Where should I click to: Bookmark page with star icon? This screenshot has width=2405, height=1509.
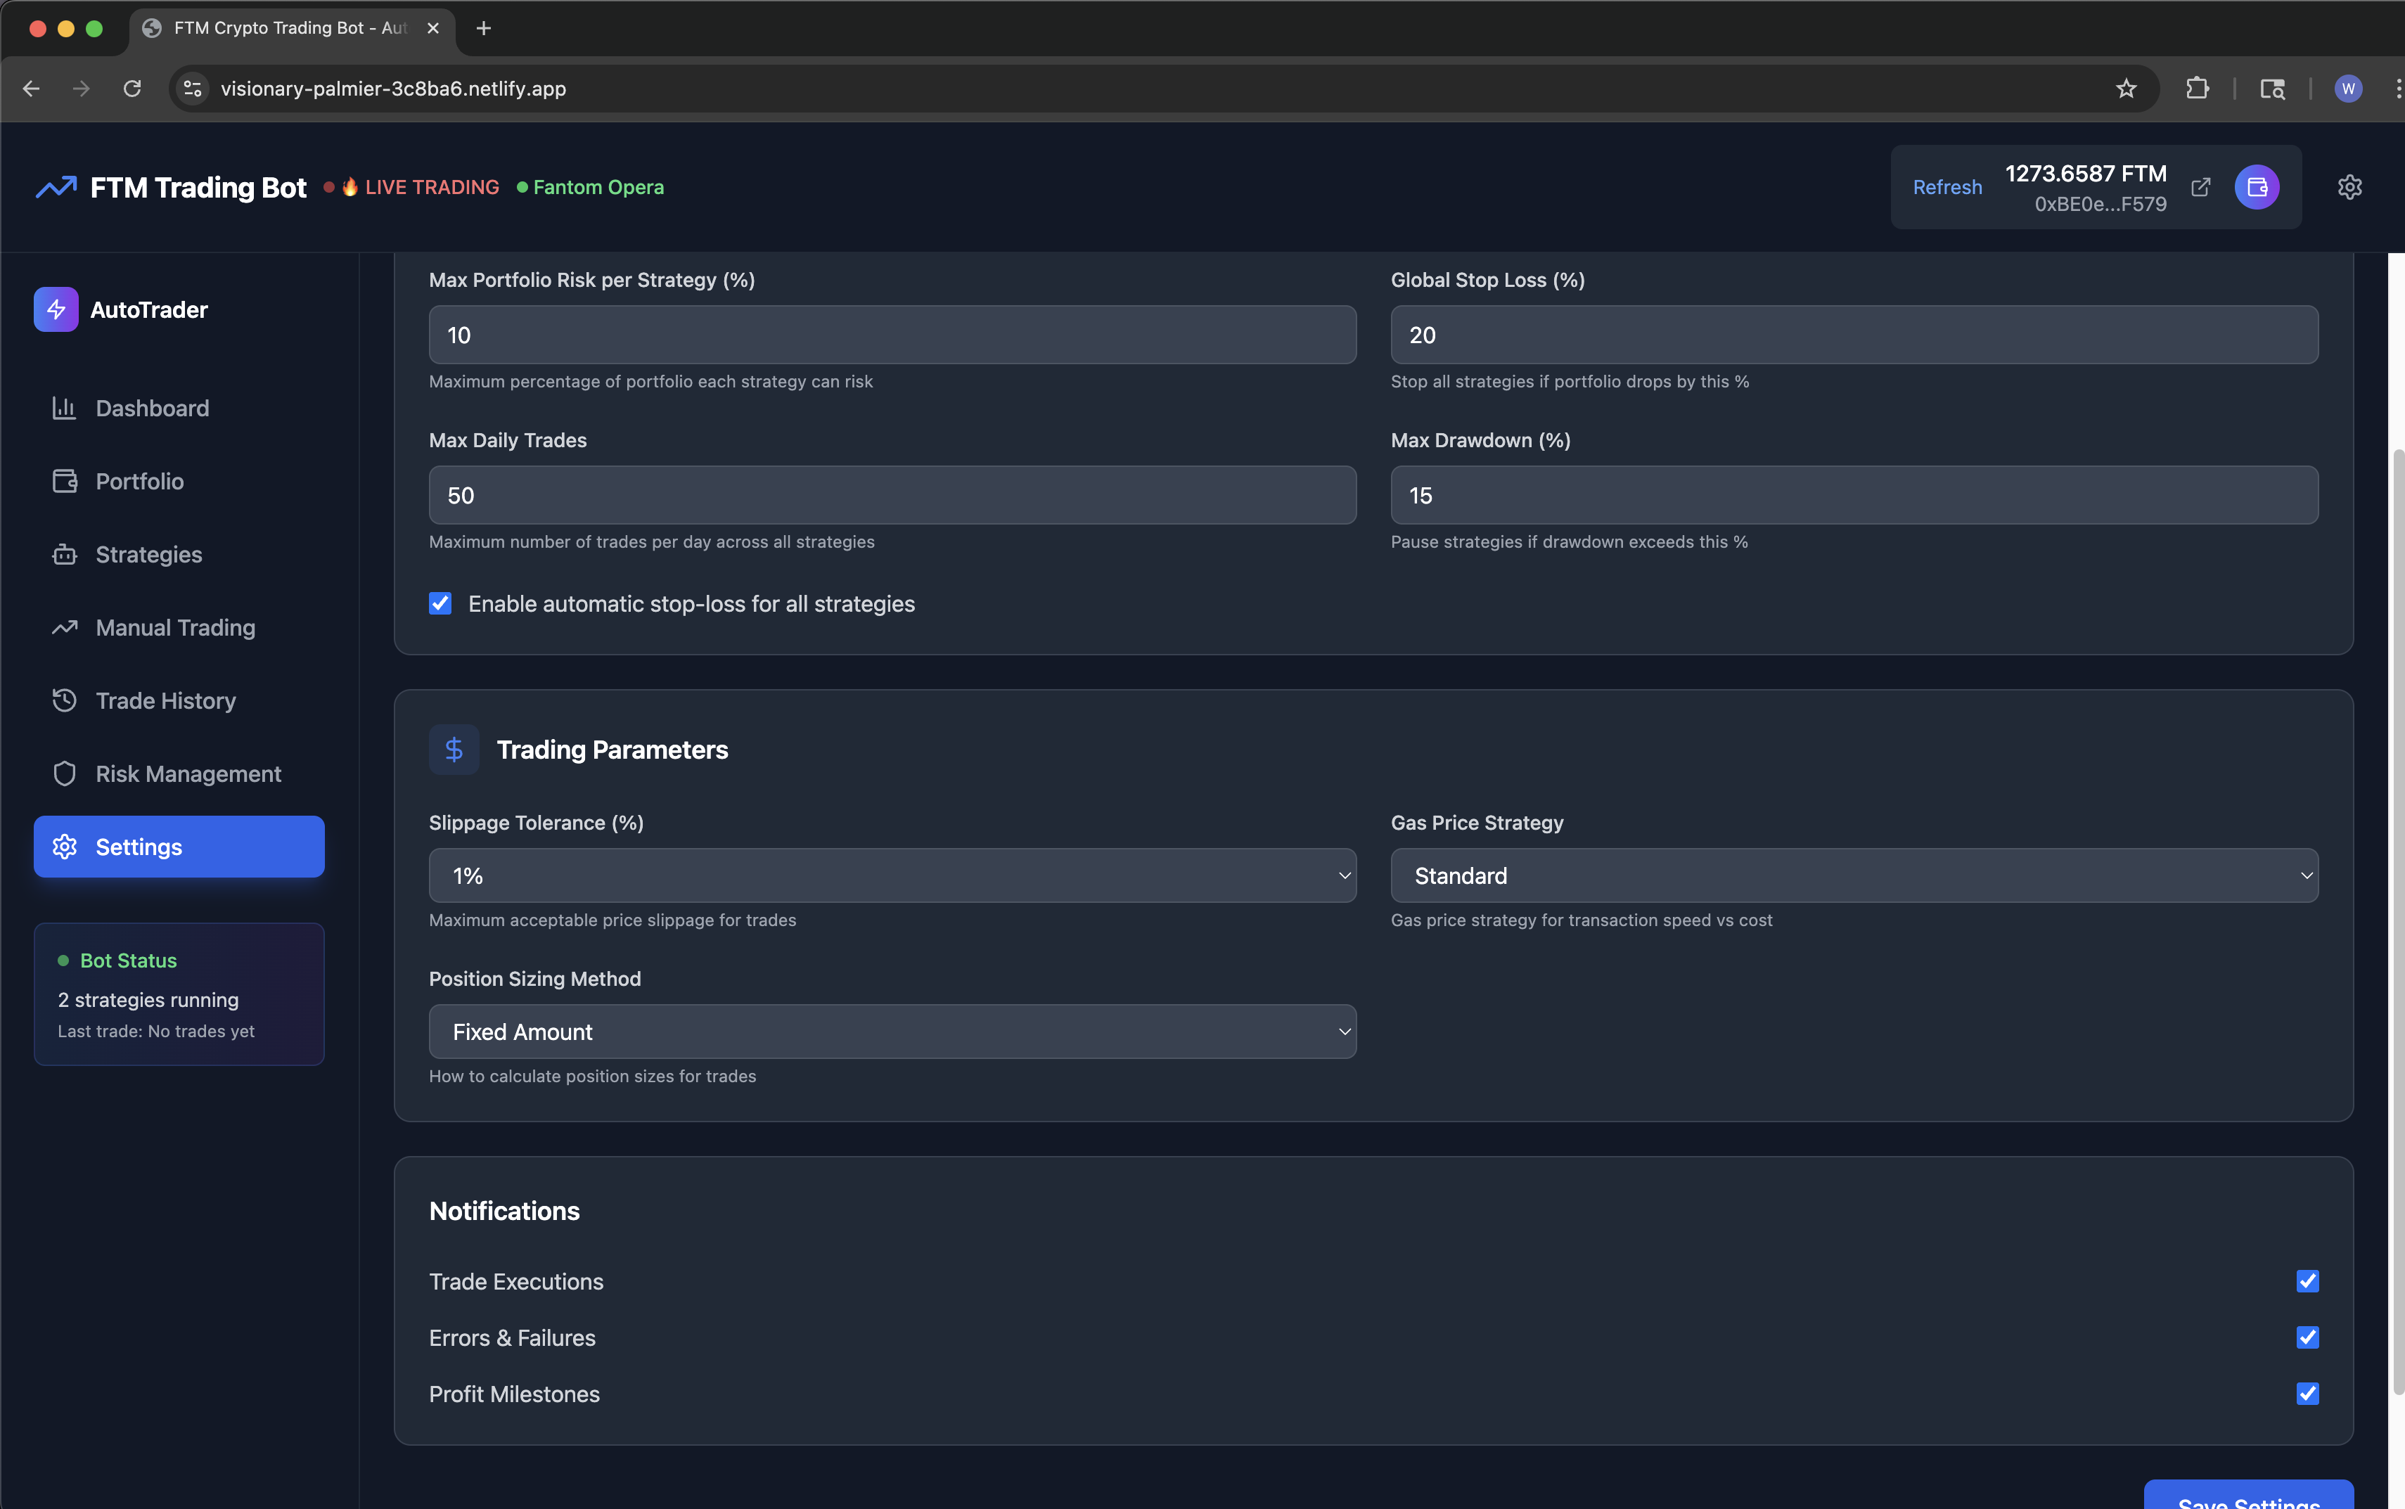2126,89
